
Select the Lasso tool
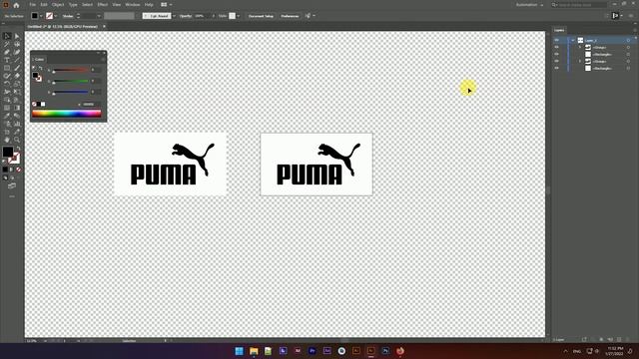[17, 44]
